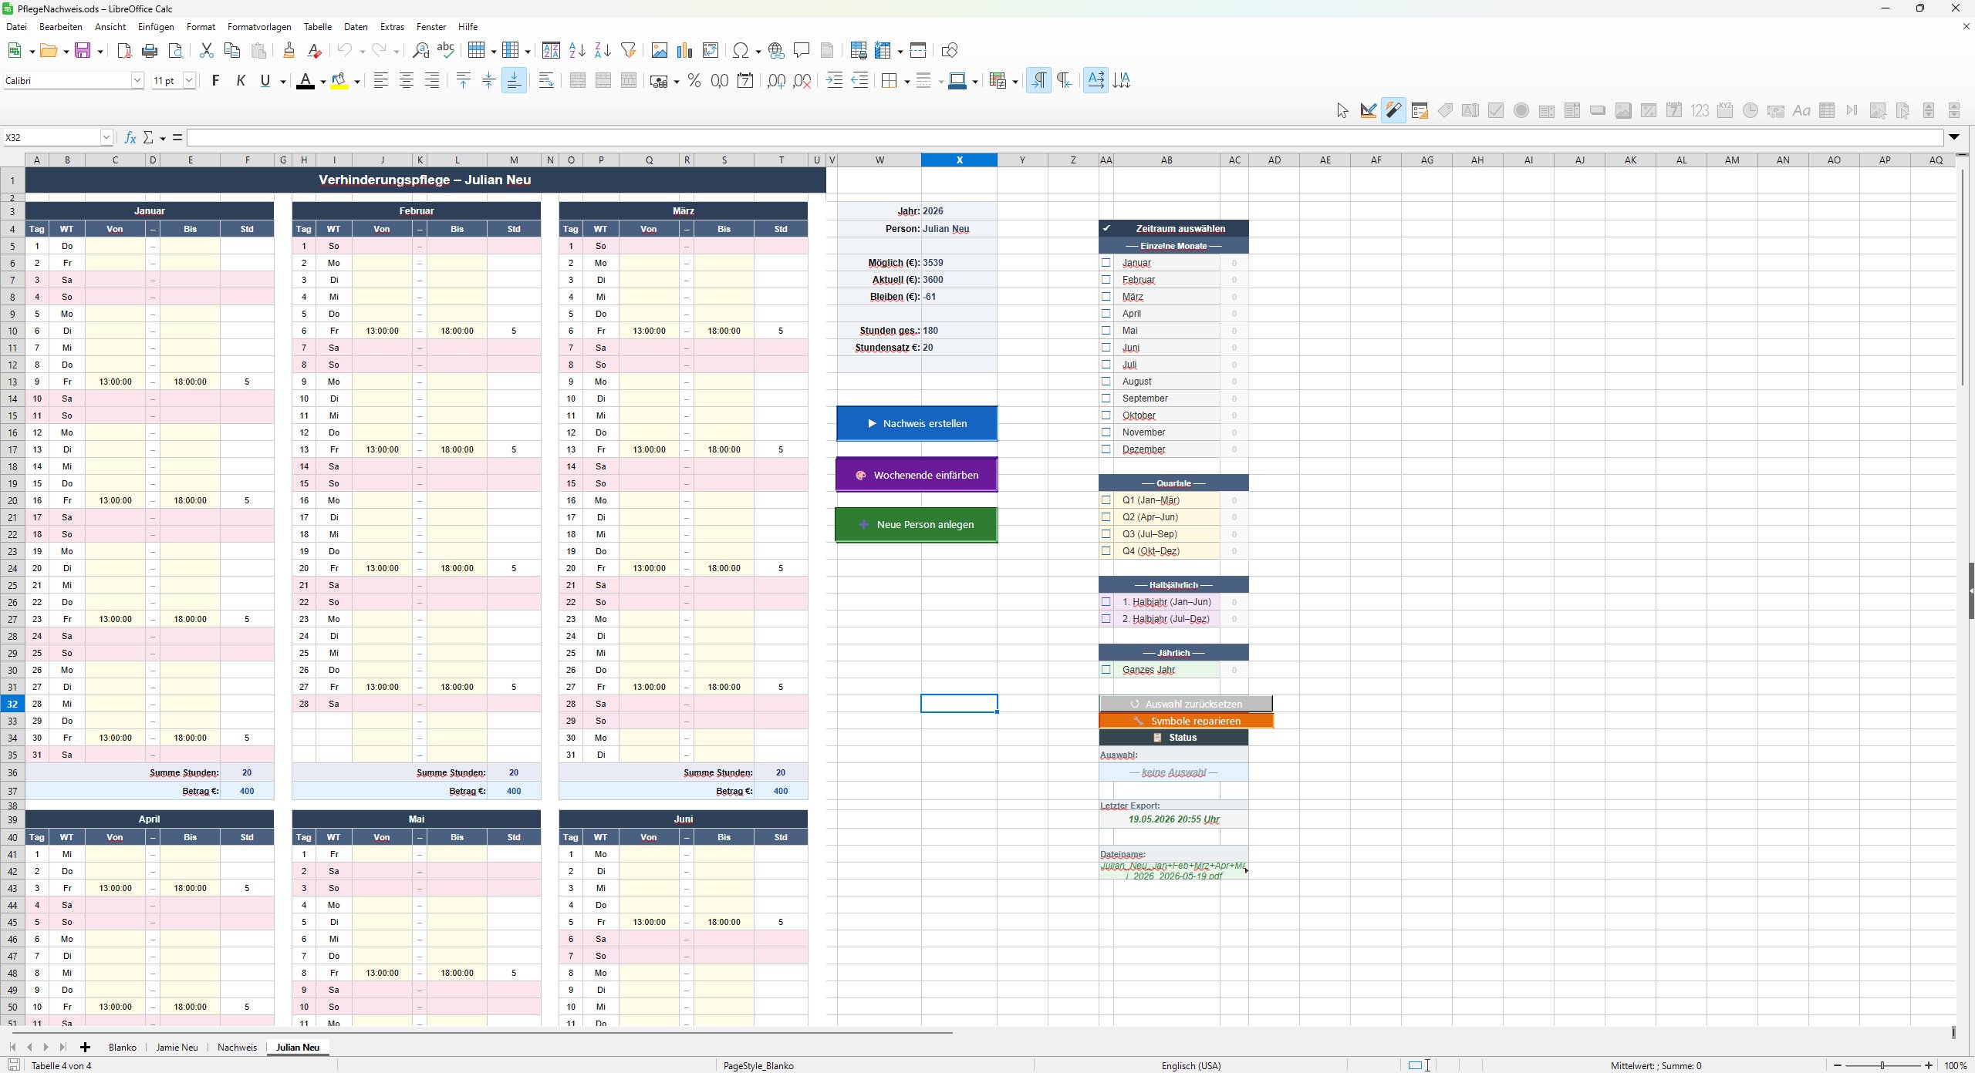This screenshot has width=1975, height=1073.
Task: Open the background color dropdown arrow
Action: (x=357, y=81)
